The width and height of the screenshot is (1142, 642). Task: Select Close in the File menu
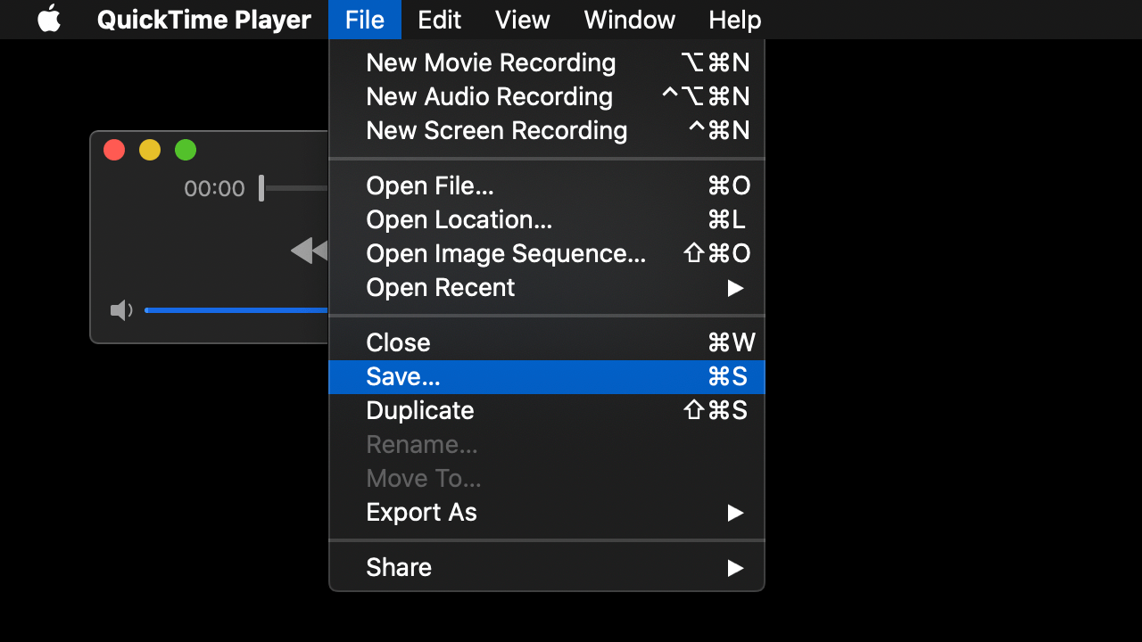[x=547, y=342]
